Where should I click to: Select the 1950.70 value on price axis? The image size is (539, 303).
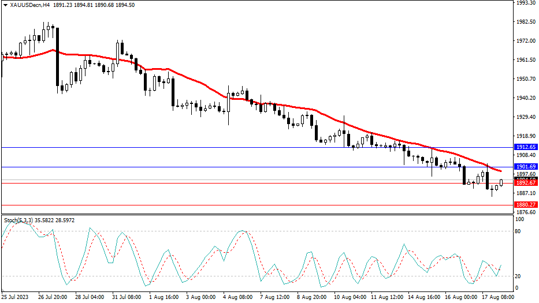coord(525,79)
